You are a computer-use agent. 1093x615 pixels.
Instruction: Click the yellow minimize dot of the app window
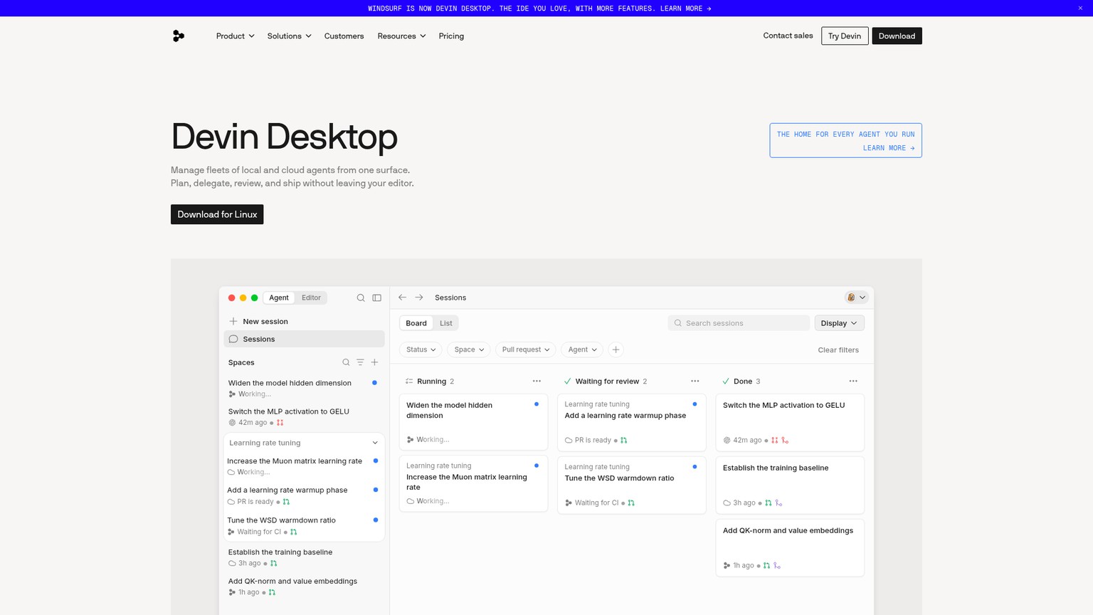pyautogui.click(x=243, y=298)
